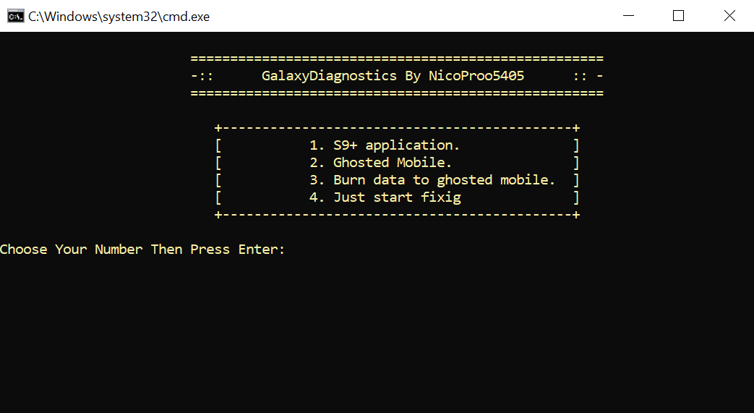Click the lower equals-sign banner line
The width and height of the screenshot is (754, 413).
pyautogui.click(x=397, y=93)
